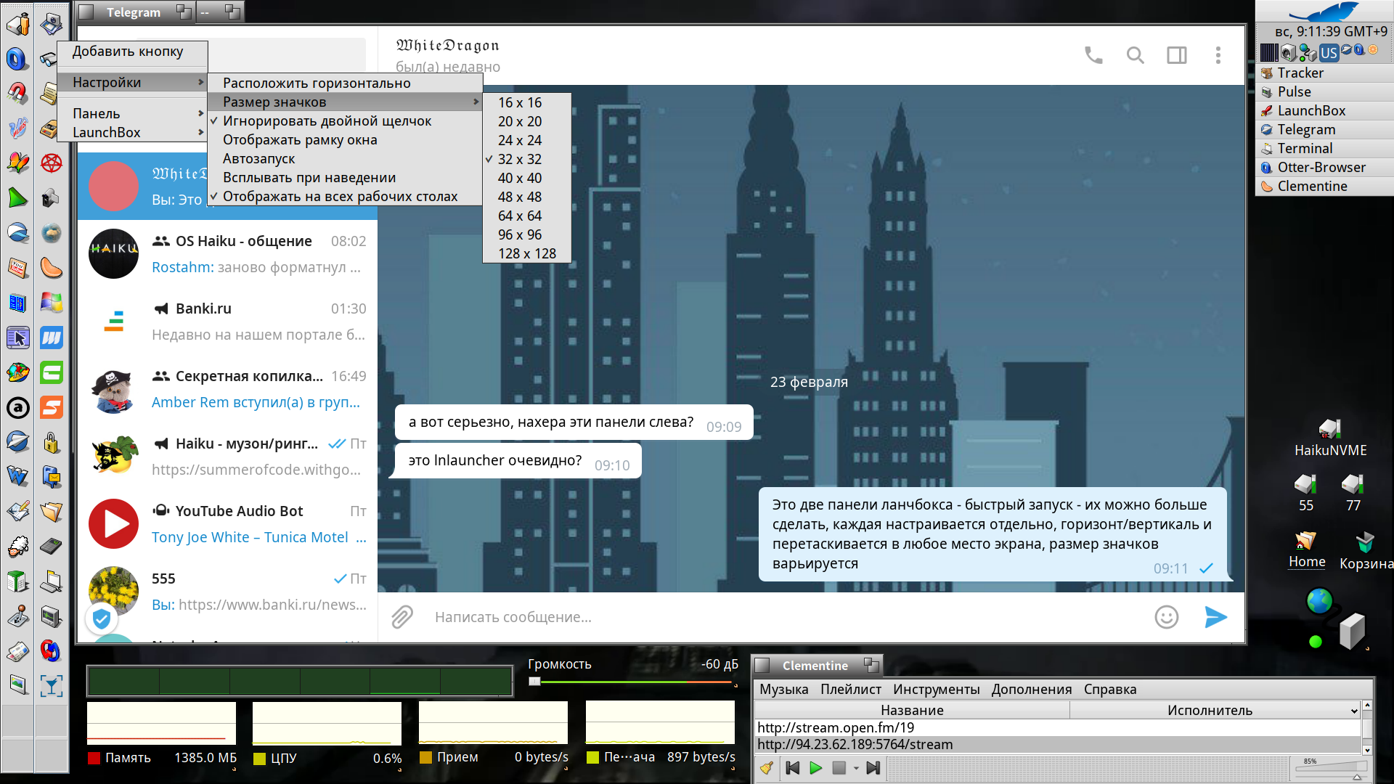Screen dimensions: 1394x784
Task: Launch the red pentagram icon in LaunchBox
Action: click(x=52, y=163)
